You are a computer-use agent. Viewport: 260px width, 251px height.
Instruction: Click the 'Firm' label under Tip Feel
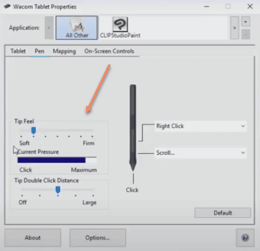tap(89, 143)
